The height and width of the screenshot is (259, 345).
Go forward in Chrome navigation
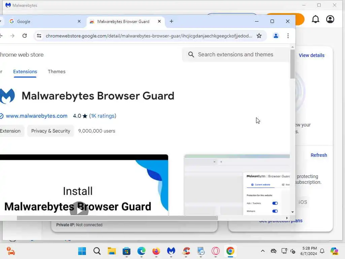click(12, 36)
